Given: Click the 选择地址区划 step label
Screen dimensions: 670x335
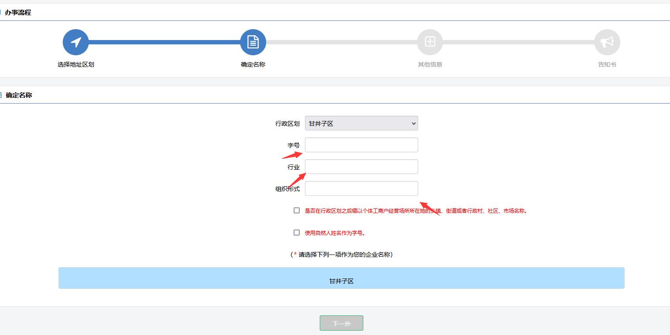Looking at the screenshot, I should coord(76,64).
